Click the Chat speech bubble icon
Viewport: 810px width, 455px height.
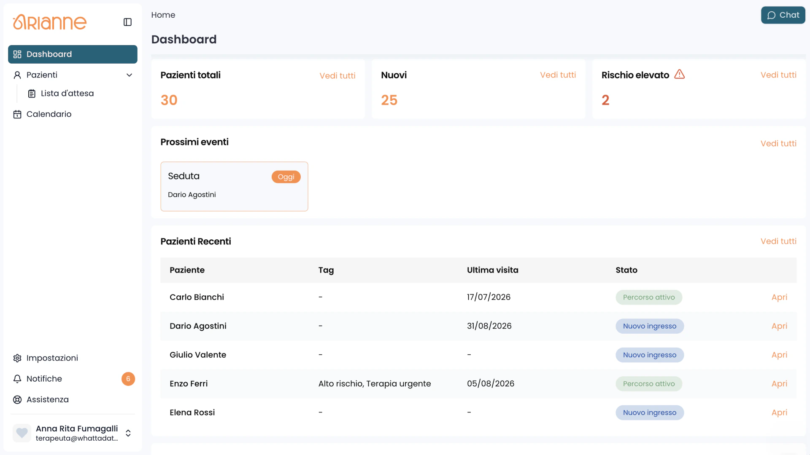(x=772, y=15)
